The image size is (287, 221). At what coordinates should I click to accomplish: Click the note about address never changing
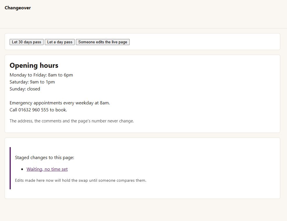(x=72, y=121)
